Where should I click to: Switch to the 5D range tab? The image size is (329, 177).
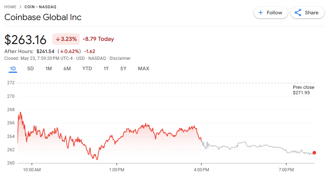[31, 68]
